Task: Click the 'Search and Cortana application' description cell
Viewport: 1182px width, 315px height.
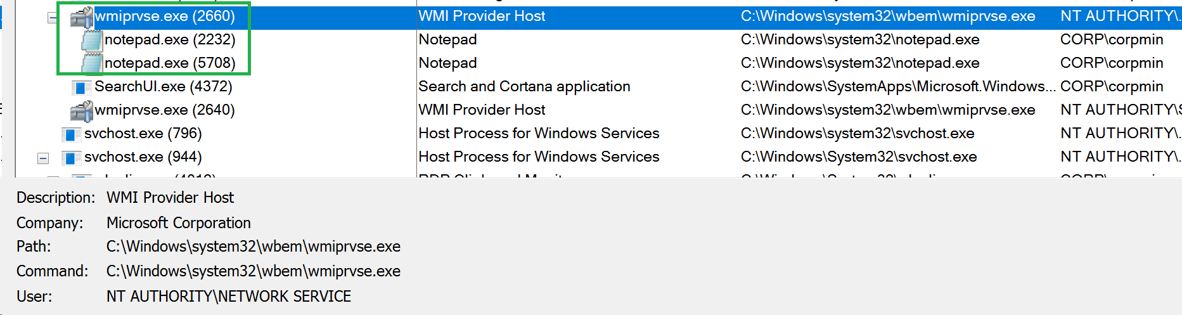Action: pyautogui.click(x=524, y=87)
